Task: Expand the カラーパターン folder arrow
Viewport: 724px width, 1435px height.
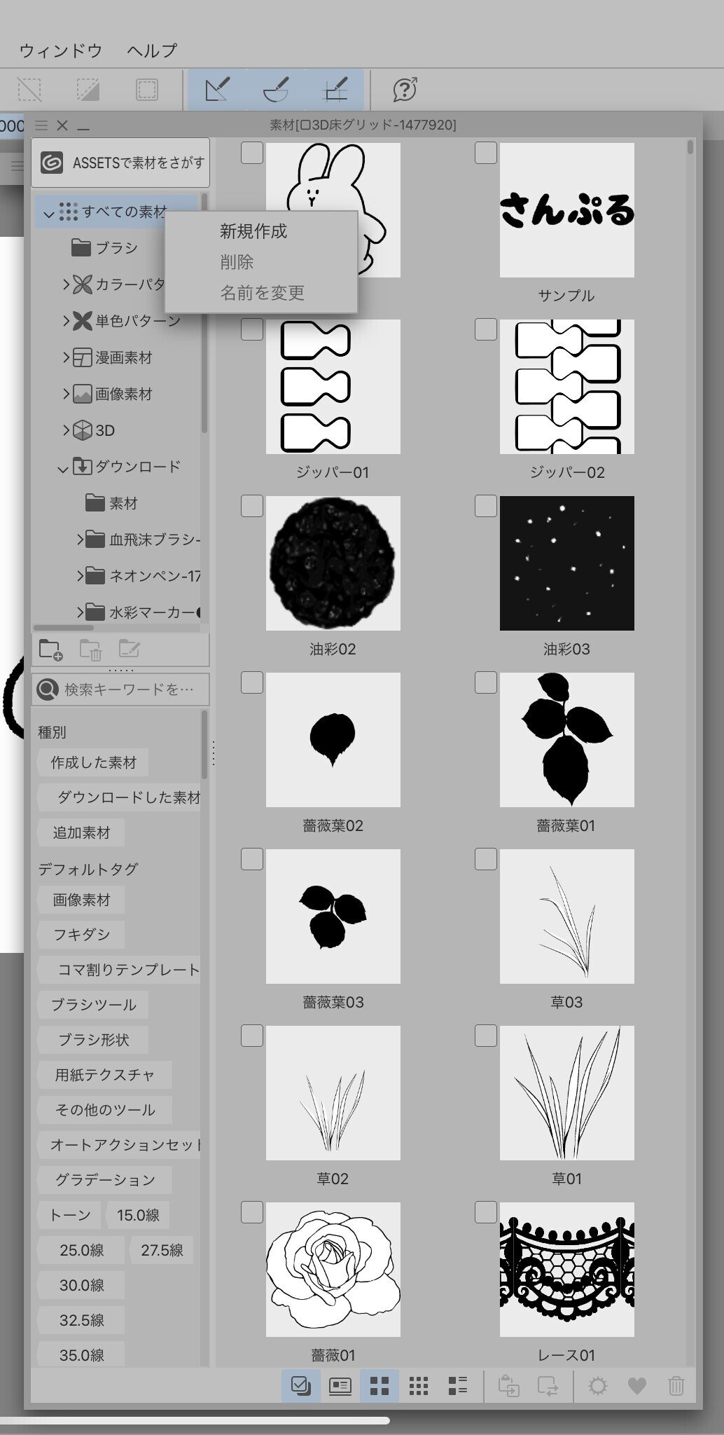Action: 66,284
